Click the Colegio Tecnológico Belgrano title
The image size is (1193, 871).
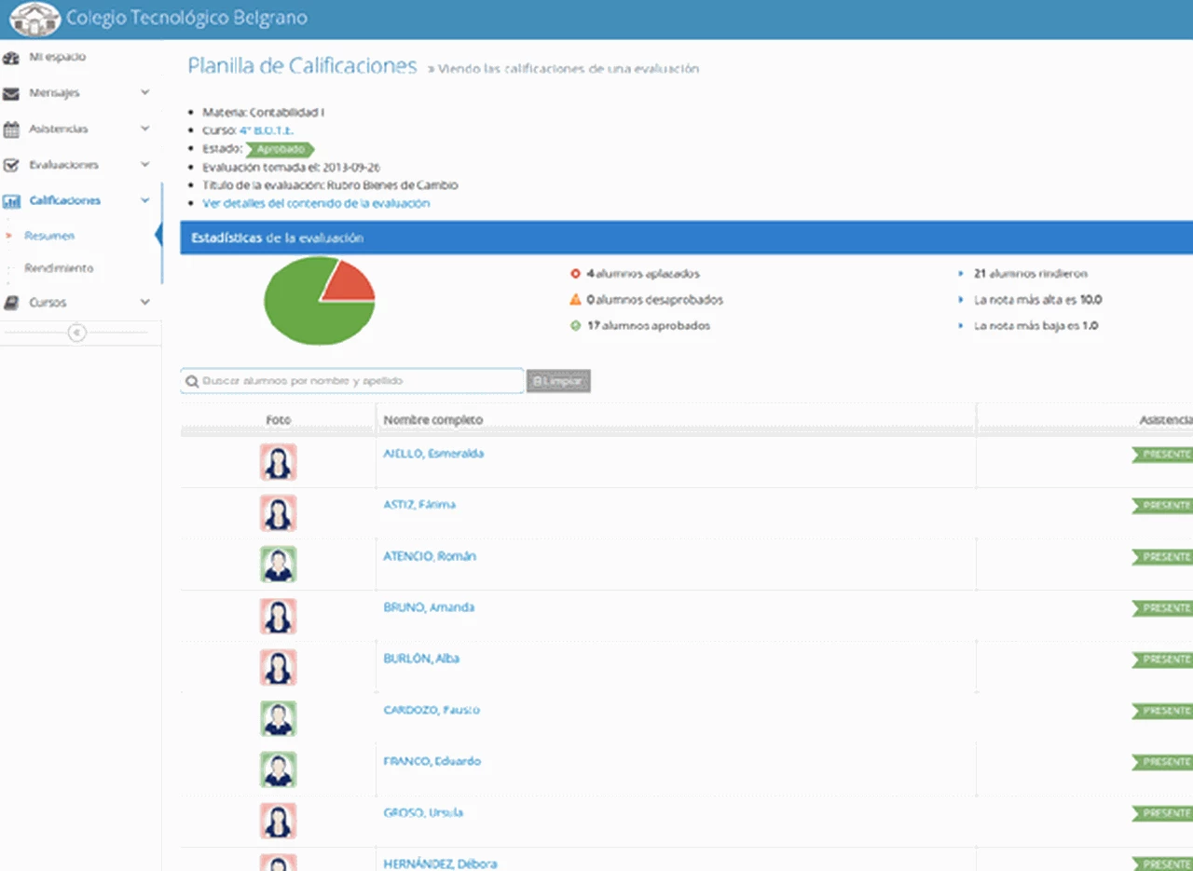[186, 18]
